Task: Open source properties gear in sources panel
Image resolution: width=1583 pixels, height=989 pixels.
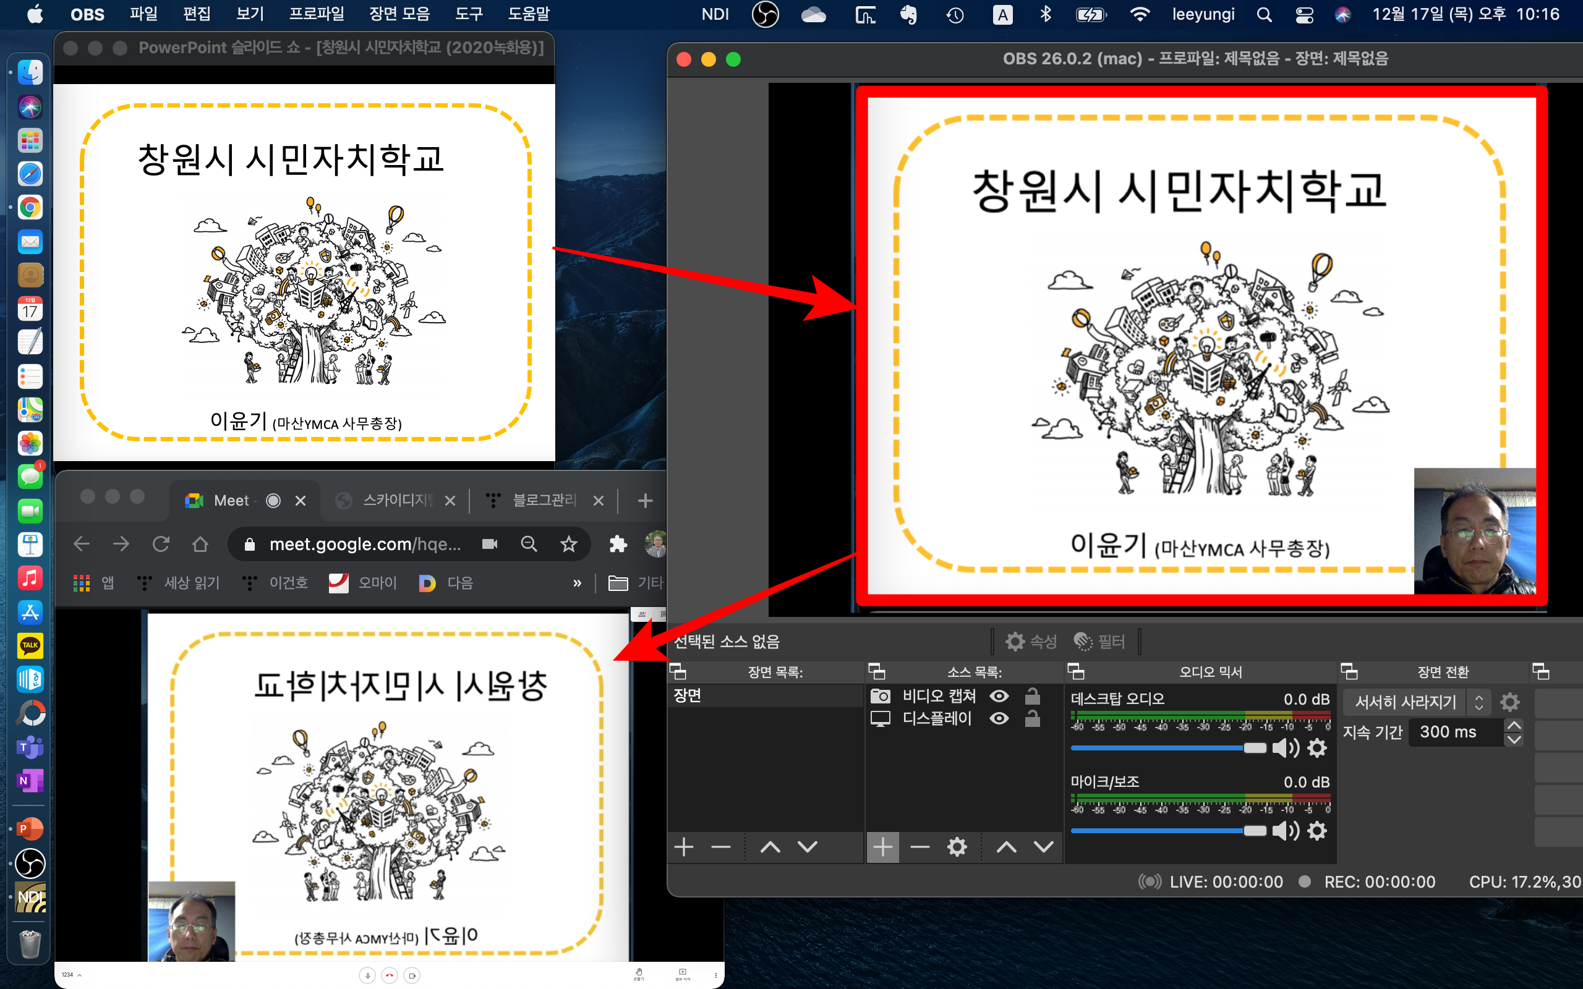Action: (x=957, y=847)
